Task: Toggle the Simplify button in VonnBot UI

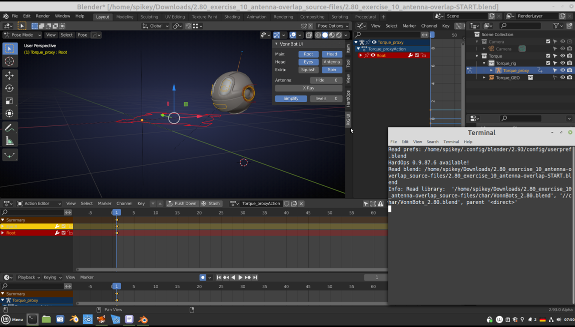Action: [x=291, y=98]
